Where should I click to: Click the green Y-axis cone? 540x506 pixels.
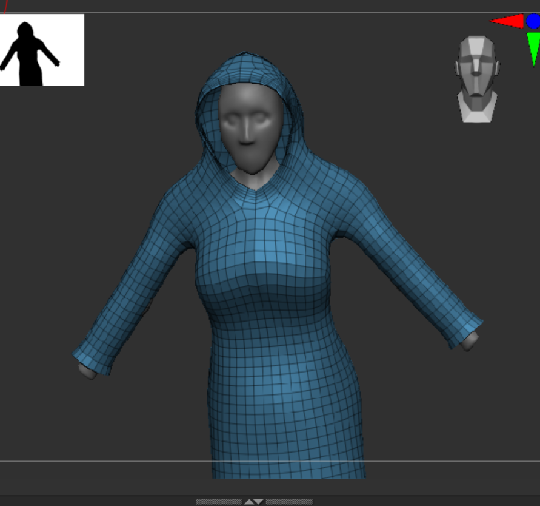533,47
